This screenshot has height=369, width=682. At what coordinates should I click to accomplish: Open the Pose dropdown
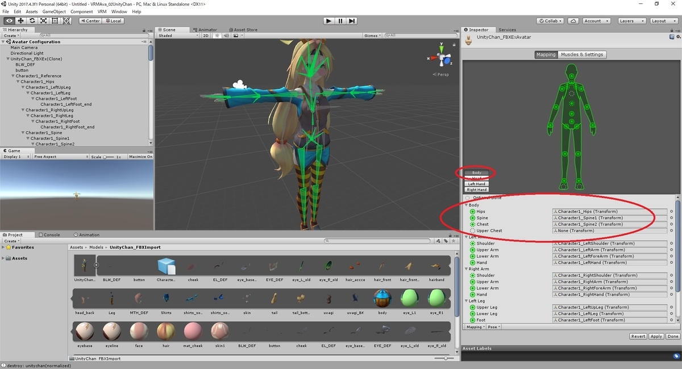click(493, 327)
